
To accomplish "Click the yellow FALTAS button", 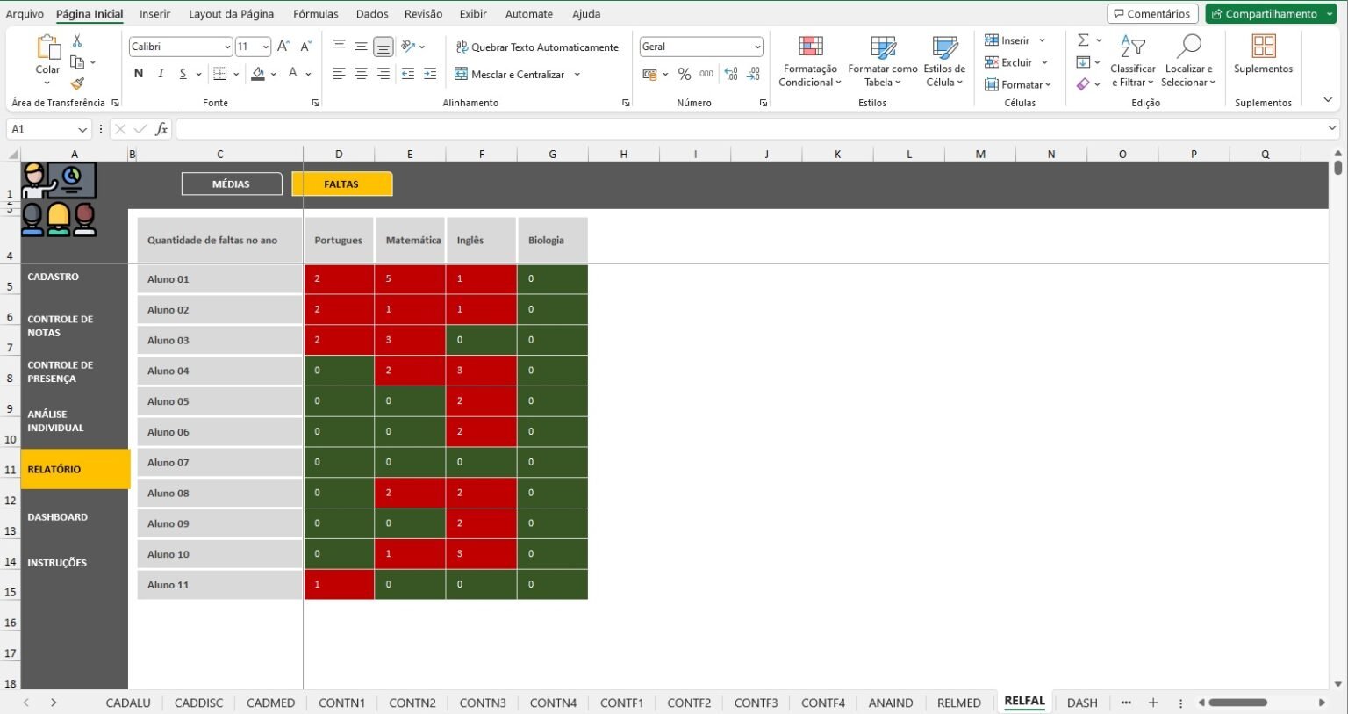I will (x=341, y=184).
